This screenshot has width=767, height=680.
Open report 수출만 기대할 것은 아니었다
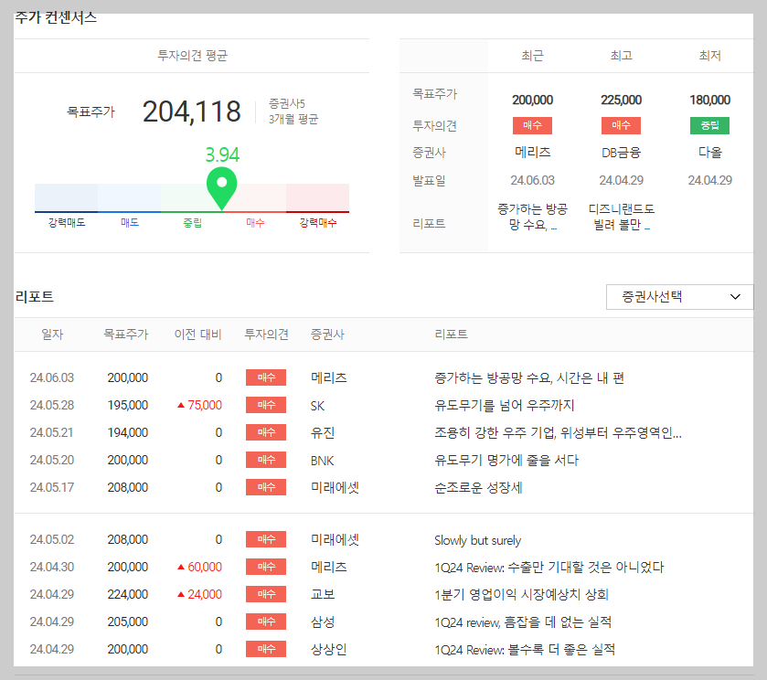[x=549, y=567]
